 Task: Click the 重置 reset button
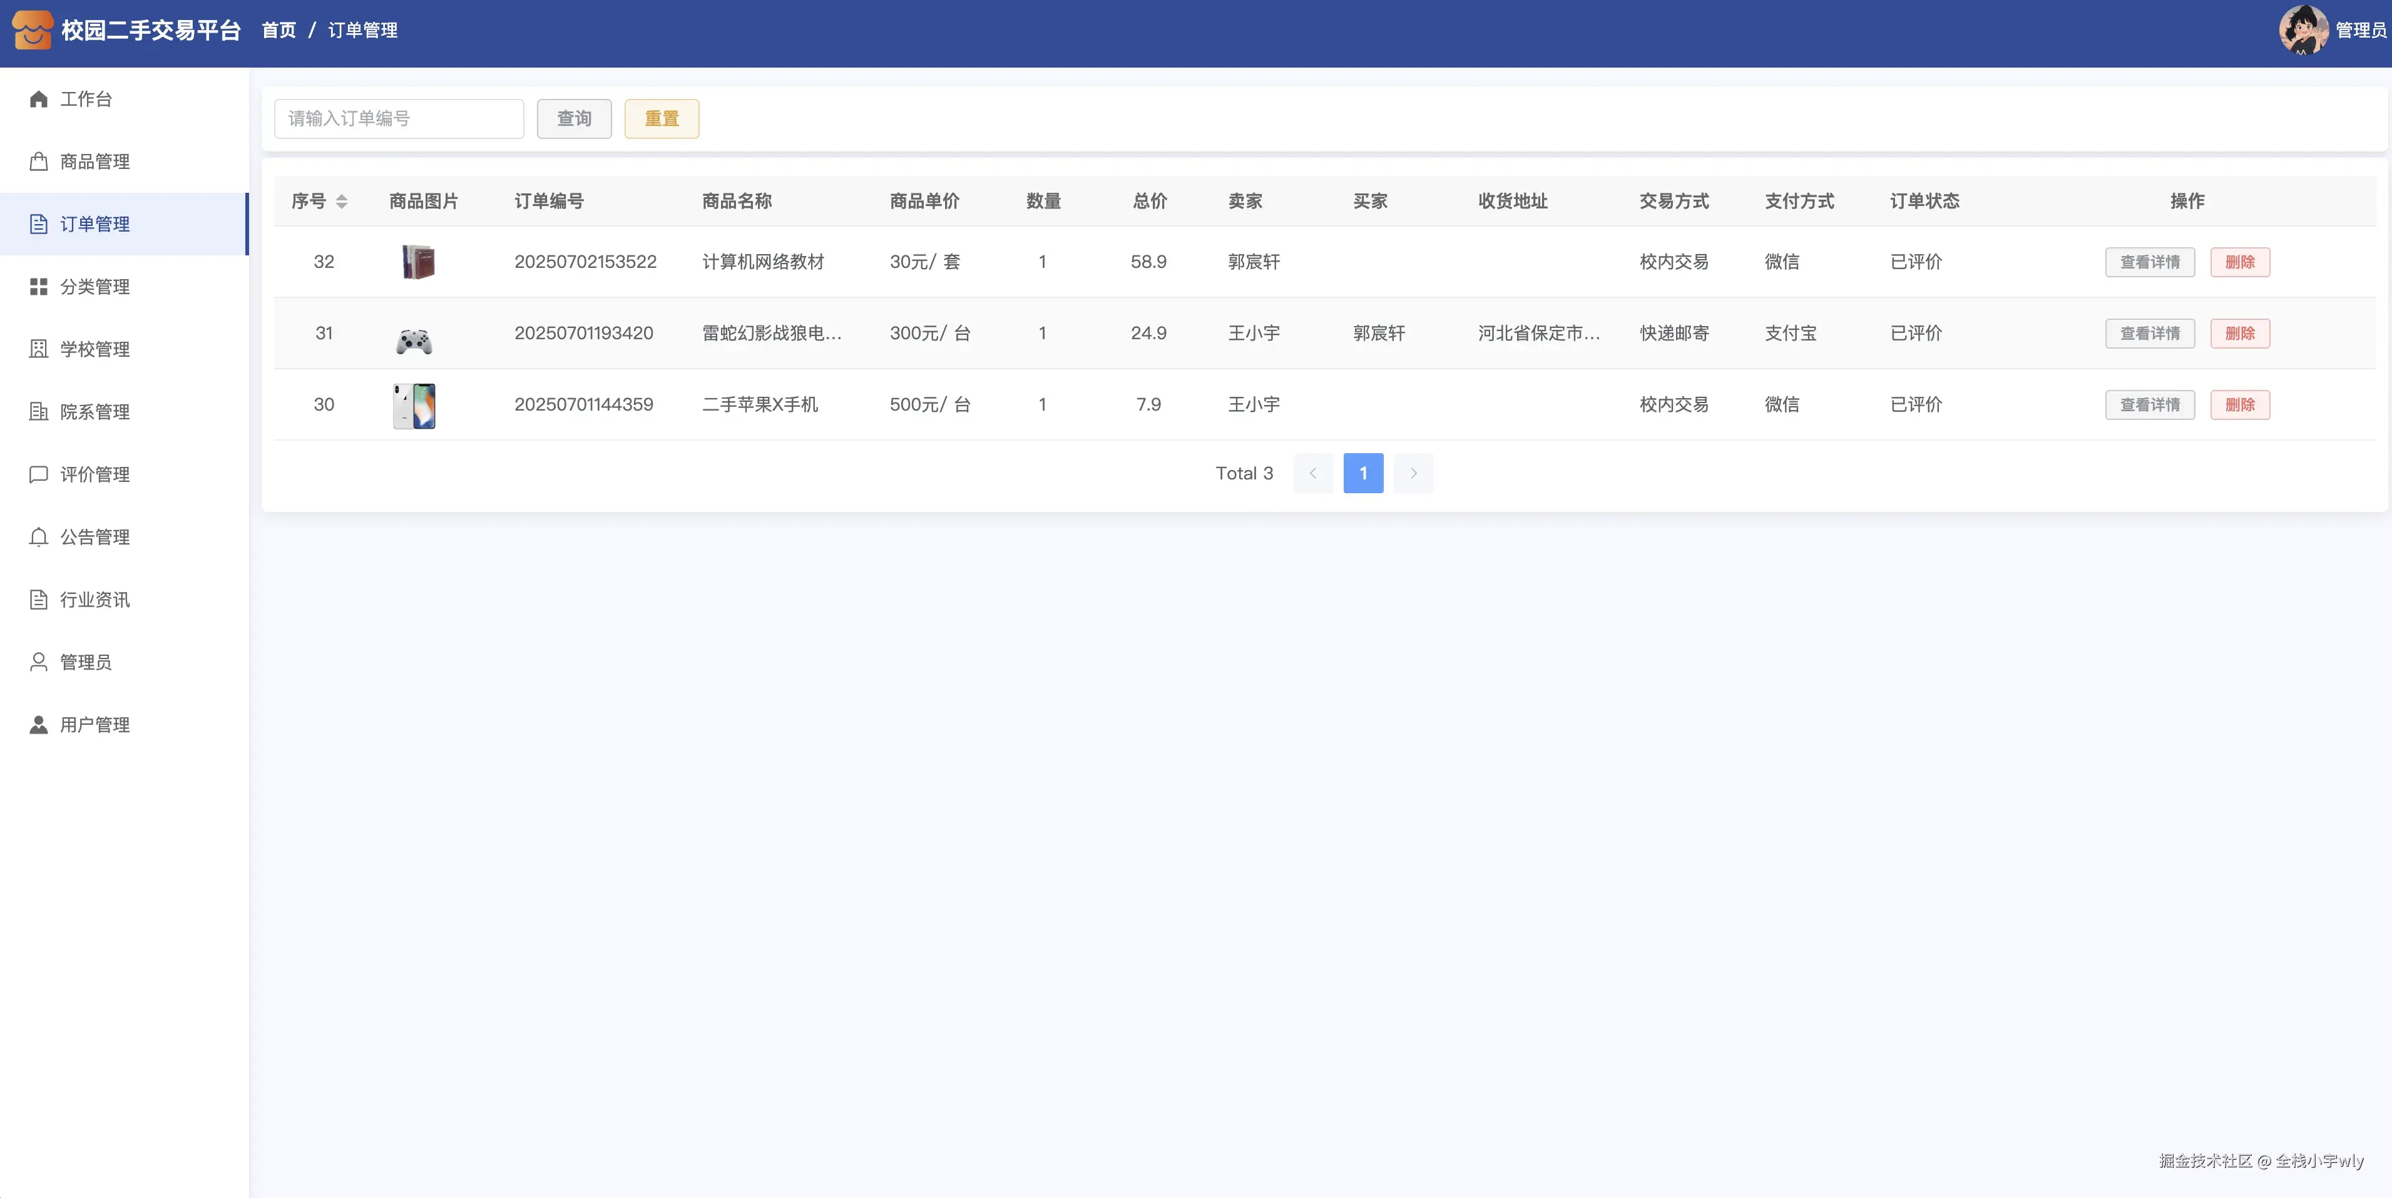(661, 119)
